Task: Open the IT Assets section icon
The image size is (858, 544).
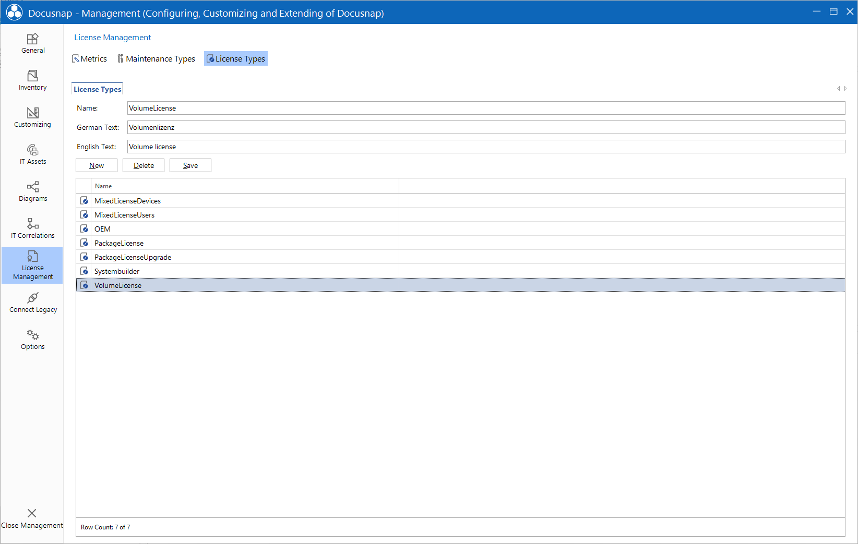Action: [x=32, y=150]
